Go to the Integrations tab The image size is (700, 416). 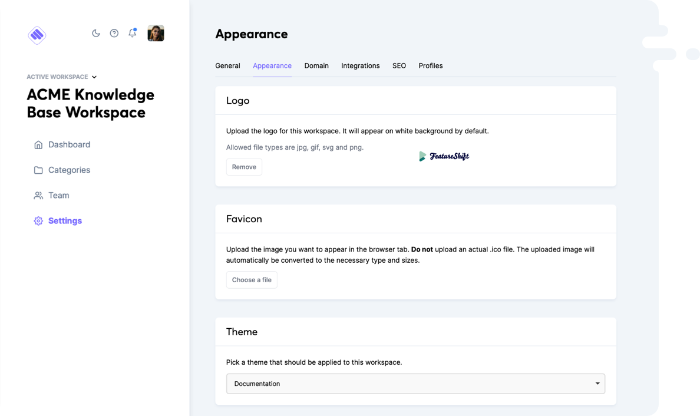click(x=360, y=66)
